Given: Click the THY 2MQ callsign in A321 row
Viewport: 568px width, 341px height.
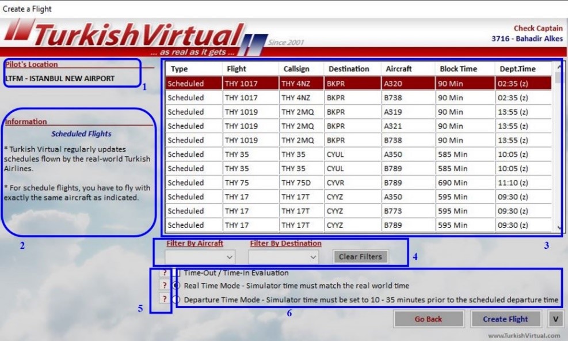Looking at the screenshot, I should coord(302,126).
